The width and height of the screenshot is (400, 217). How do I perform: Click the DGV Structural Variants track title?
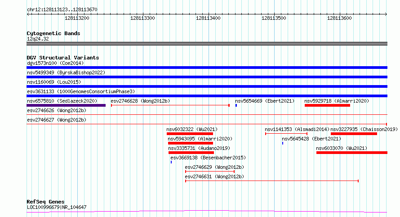point(63,58)
